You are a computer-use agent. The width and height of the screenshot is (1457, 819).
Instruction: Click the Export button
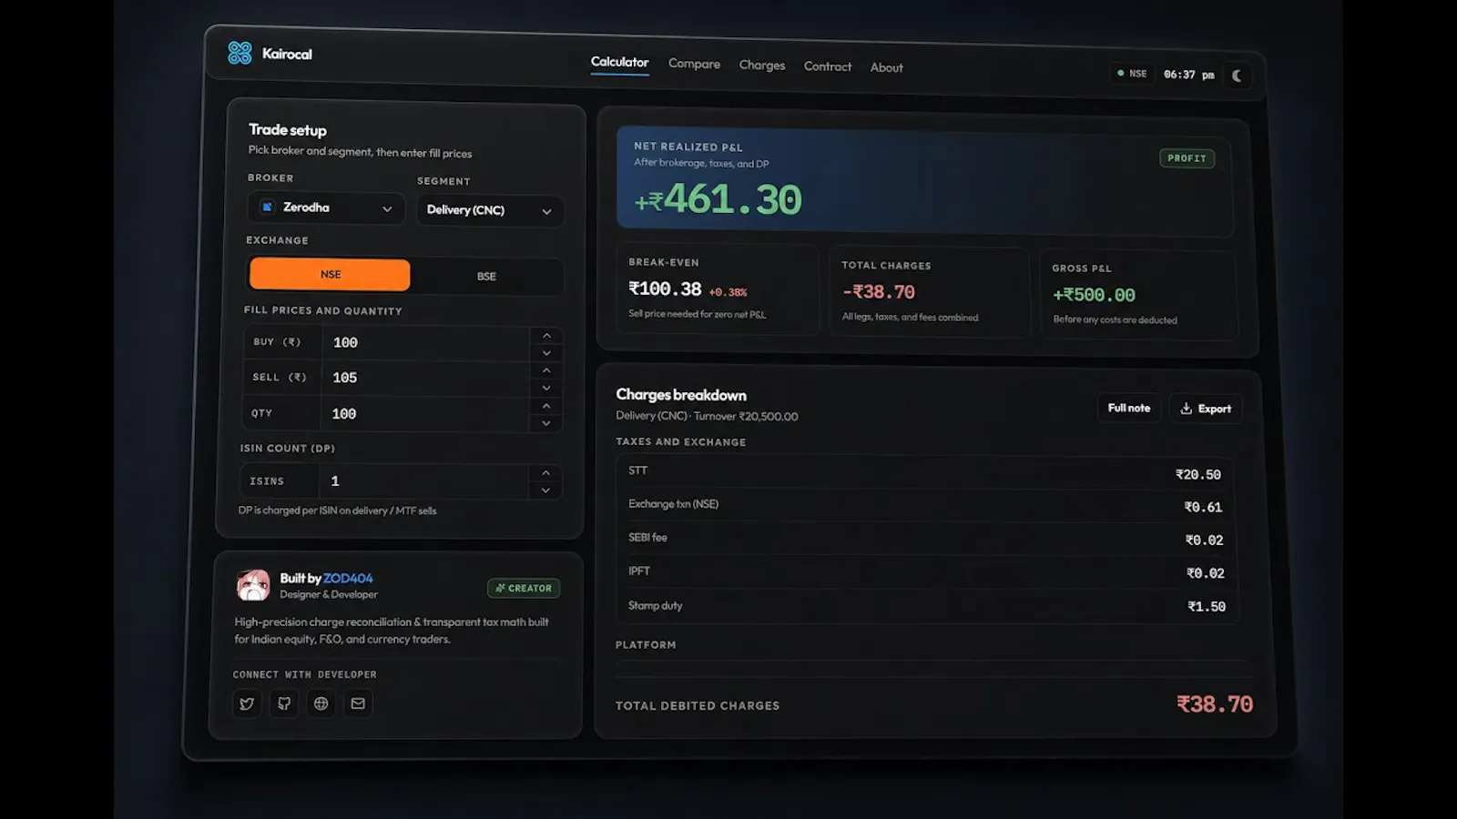click(1206, 409)
